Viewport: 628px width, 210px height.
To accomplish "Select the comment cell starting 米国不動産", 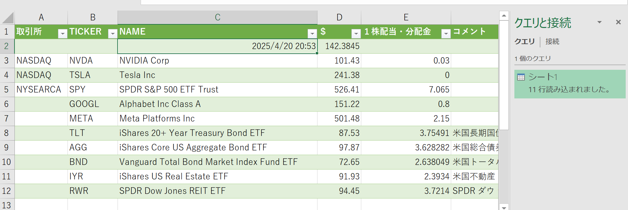I will point(475,176).
